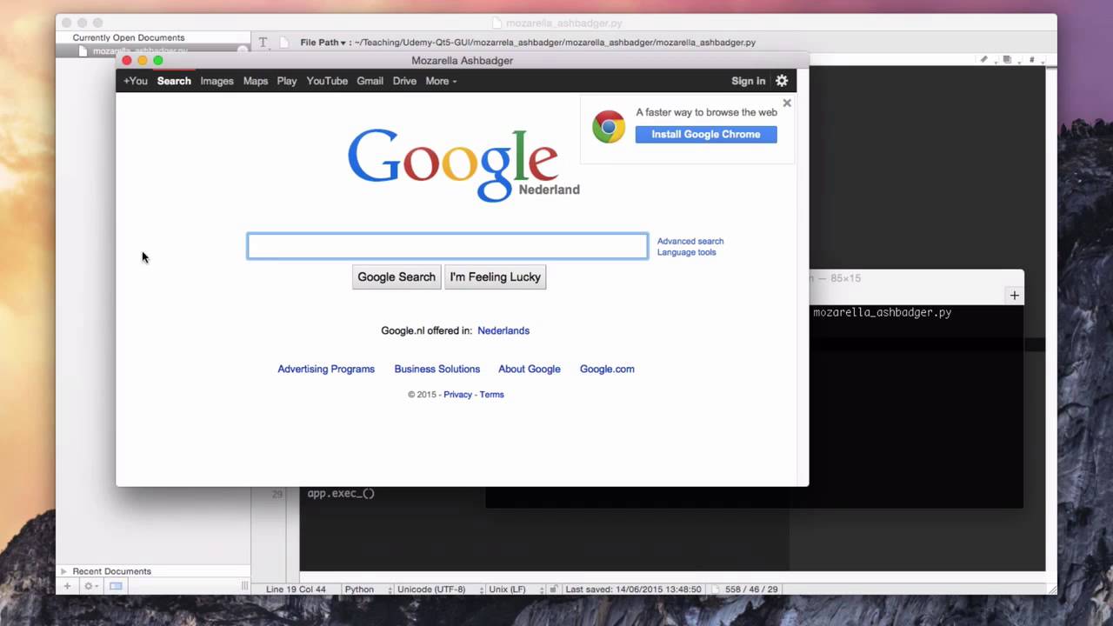Viewport: 1113px width, 626px height.
Task: Open the File Path dropdown in the editor
Action: coord(323,42)
